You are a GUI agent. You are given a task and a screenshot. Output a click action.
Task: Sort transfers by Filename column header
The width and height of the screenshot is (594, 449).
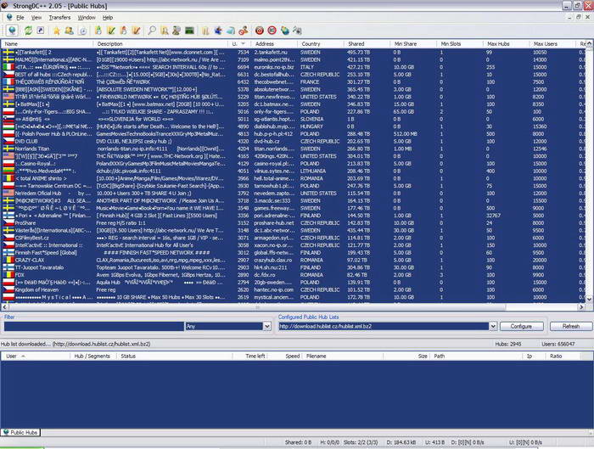pos(344,356)
